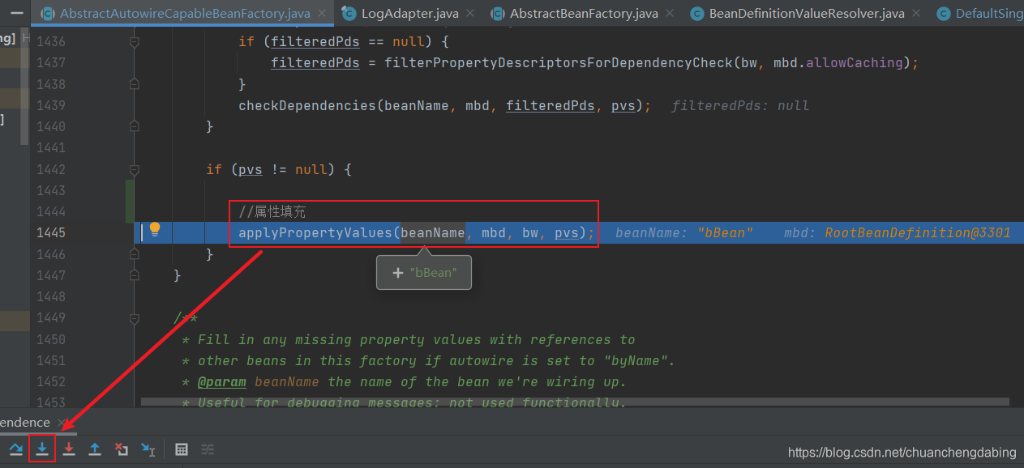
Task: Click line number 1451 in the gutter
Action: pyautogui.click(x=51, y=360)
